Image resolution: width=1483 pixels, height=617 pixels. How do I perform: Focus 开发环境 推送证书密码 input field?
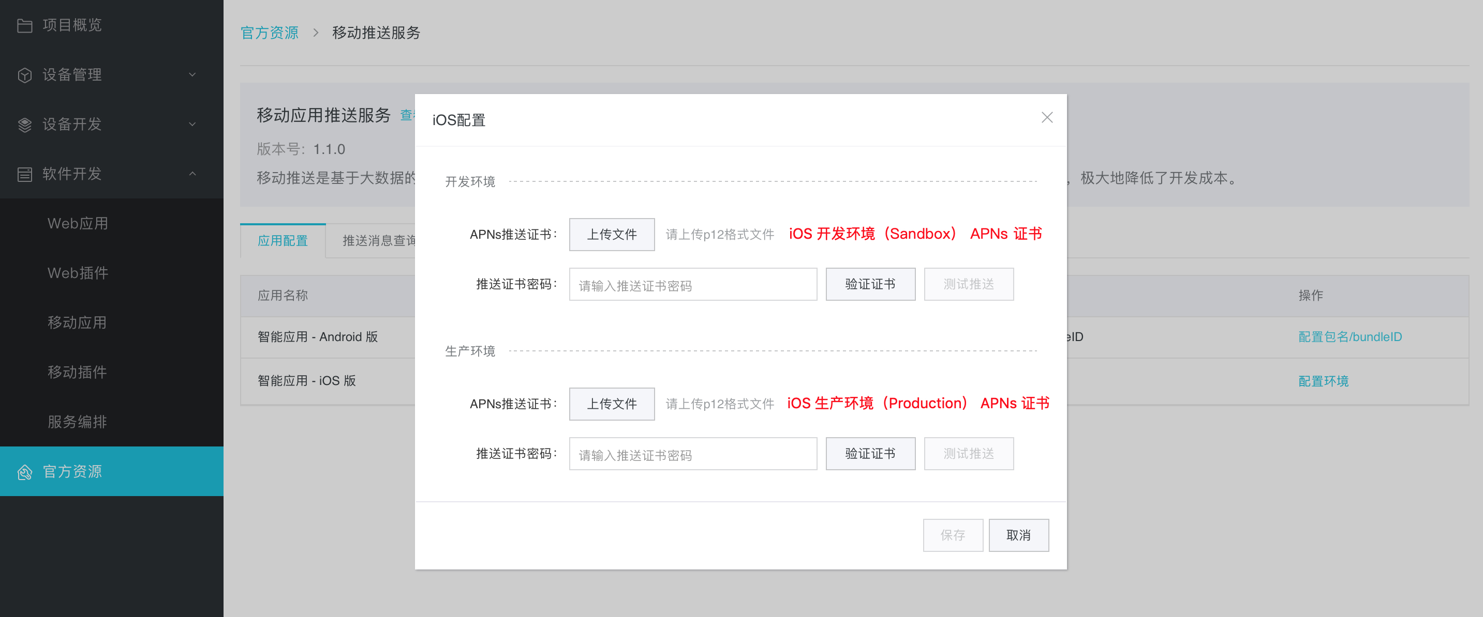(x=692, y=284)
